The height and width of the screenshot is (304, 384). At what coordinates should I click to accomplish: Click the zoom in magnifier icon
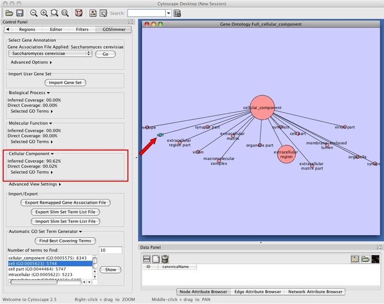pos(44,12)
